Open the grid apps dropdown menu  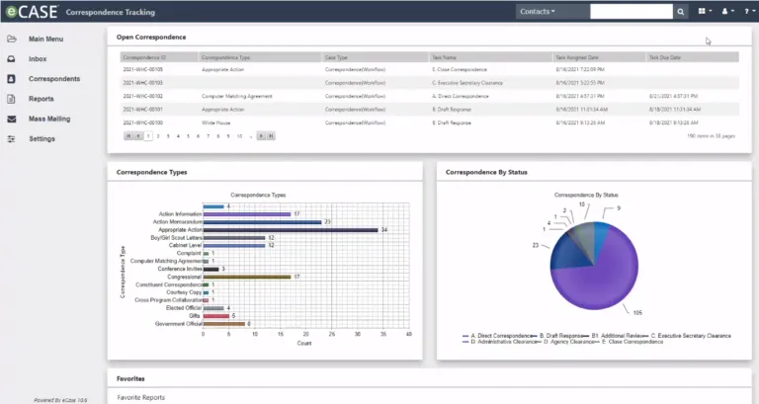[705, 11]
